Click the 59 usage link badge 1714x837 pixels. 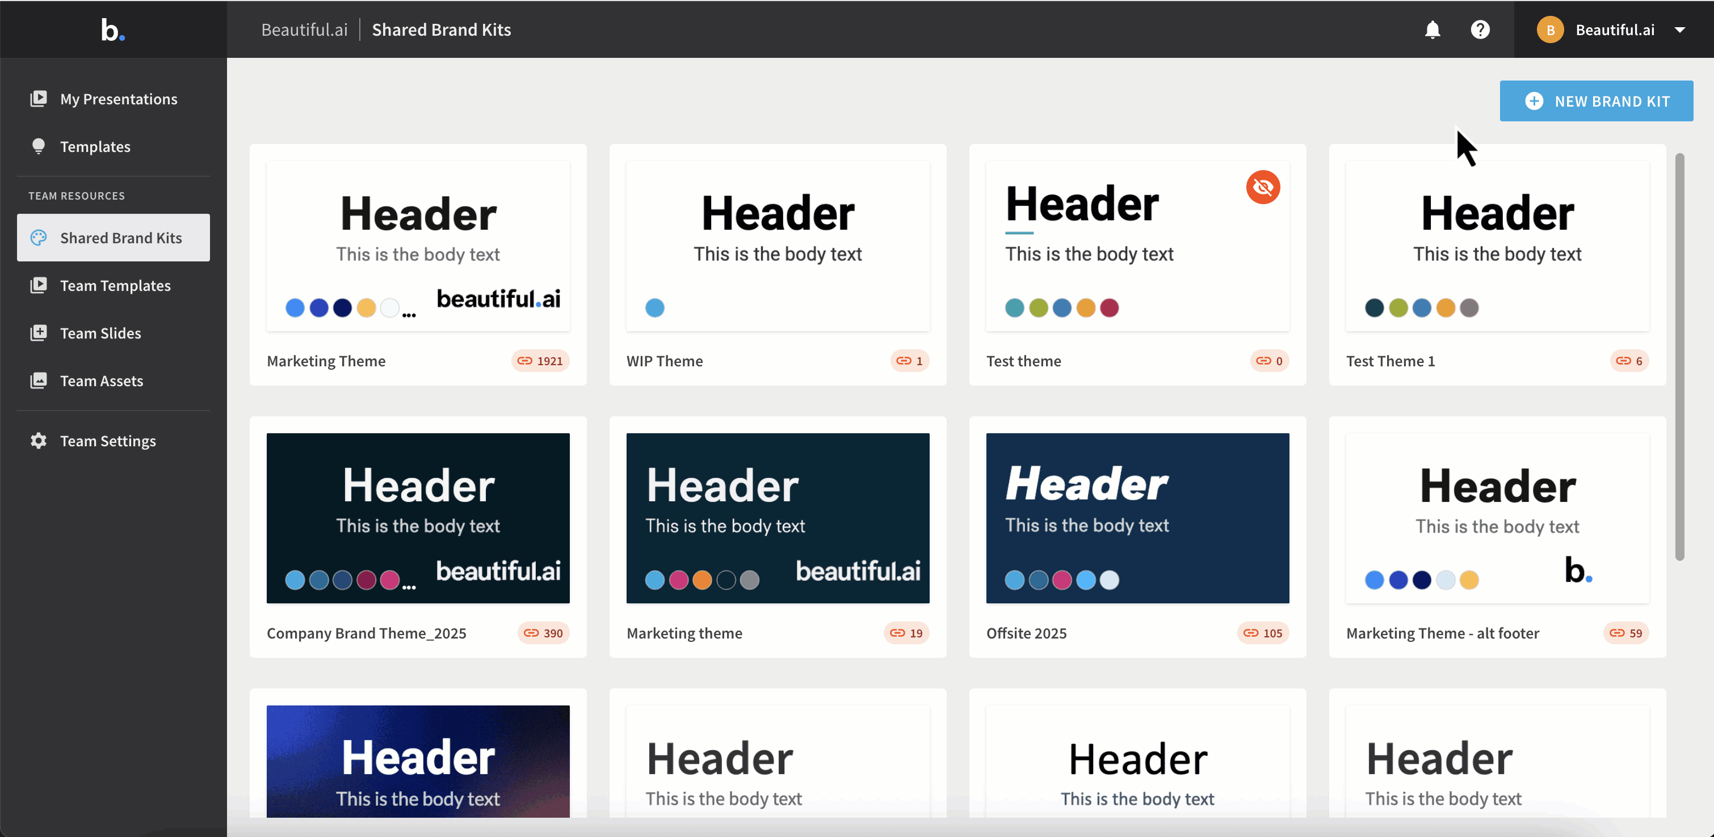pyautogui.click(x=1625, y=633)
